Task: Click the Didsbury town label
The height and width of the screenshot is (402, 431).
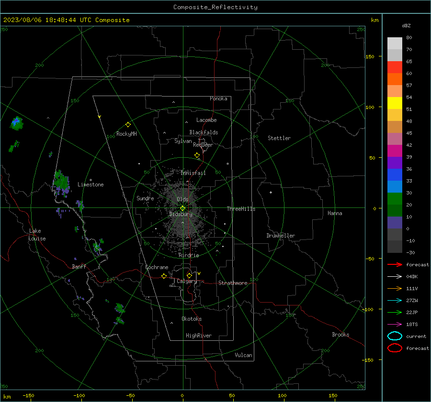Action: tap(181, 214)
